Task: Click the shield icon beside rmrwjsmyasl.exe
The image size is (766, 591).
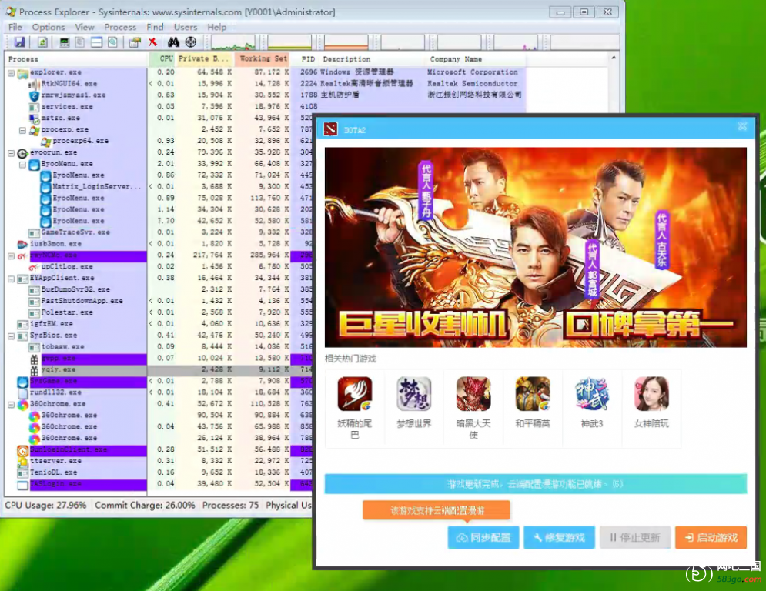Action: (x=34, y=95)
